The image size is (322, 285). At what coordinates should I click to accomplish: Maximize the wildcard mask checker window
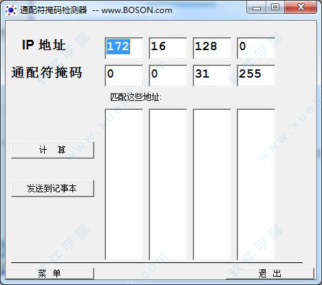click(x=275, y=8)
